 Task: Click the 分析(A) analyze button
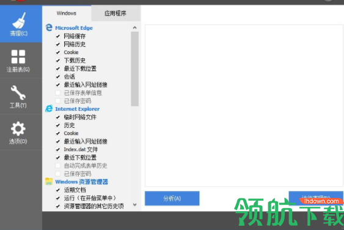click(172, 198)
